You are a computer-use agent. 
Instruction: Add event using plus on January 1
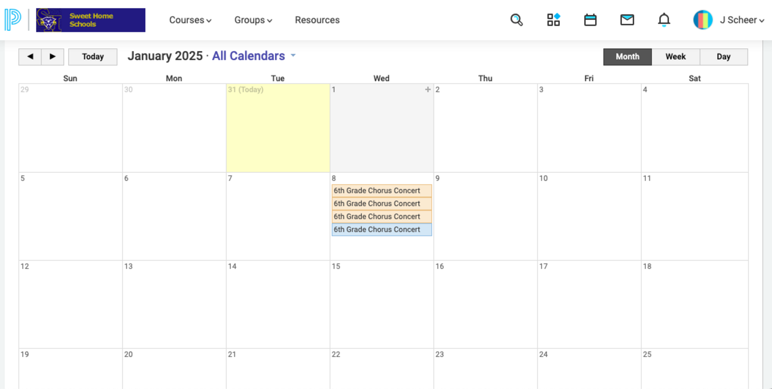(427, 89)
